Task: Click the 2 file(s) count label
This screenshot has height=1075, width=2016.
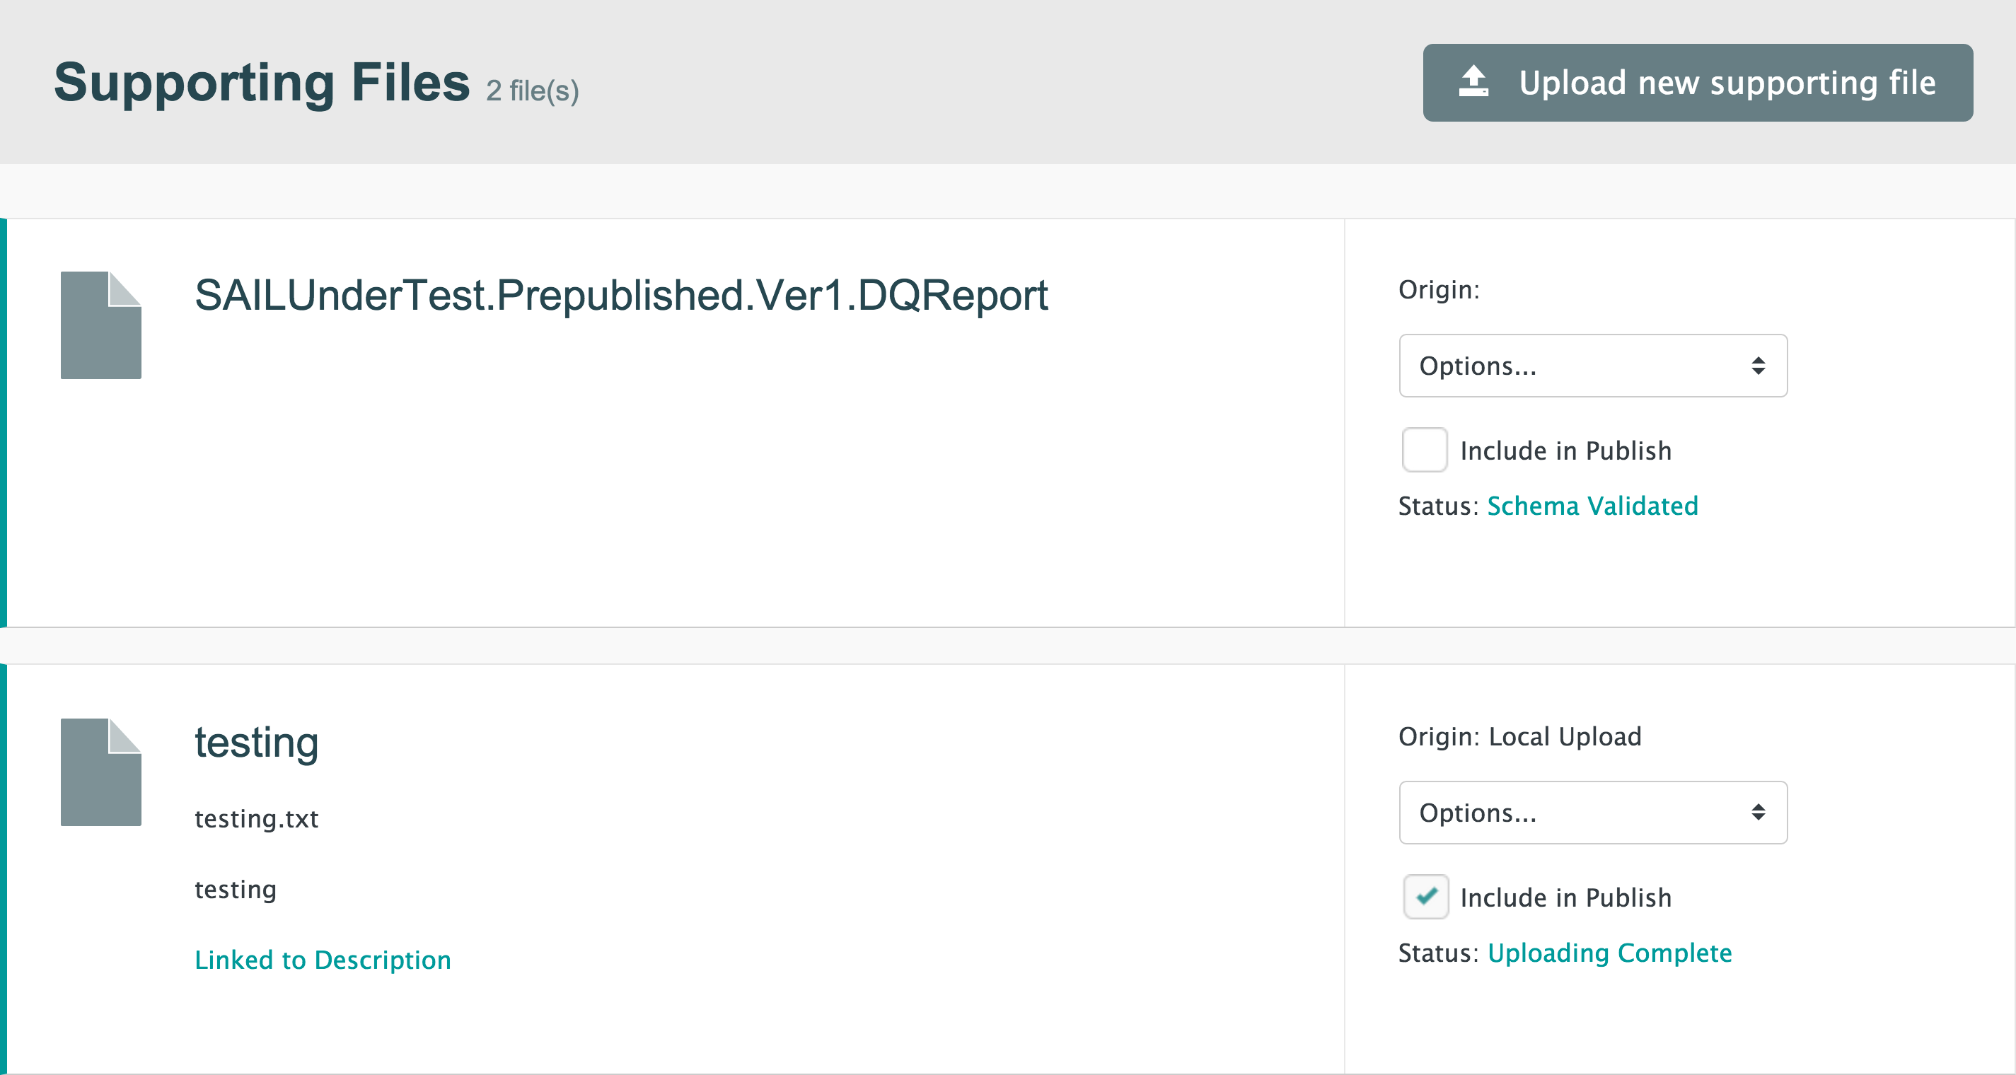Action: point(532,91)
